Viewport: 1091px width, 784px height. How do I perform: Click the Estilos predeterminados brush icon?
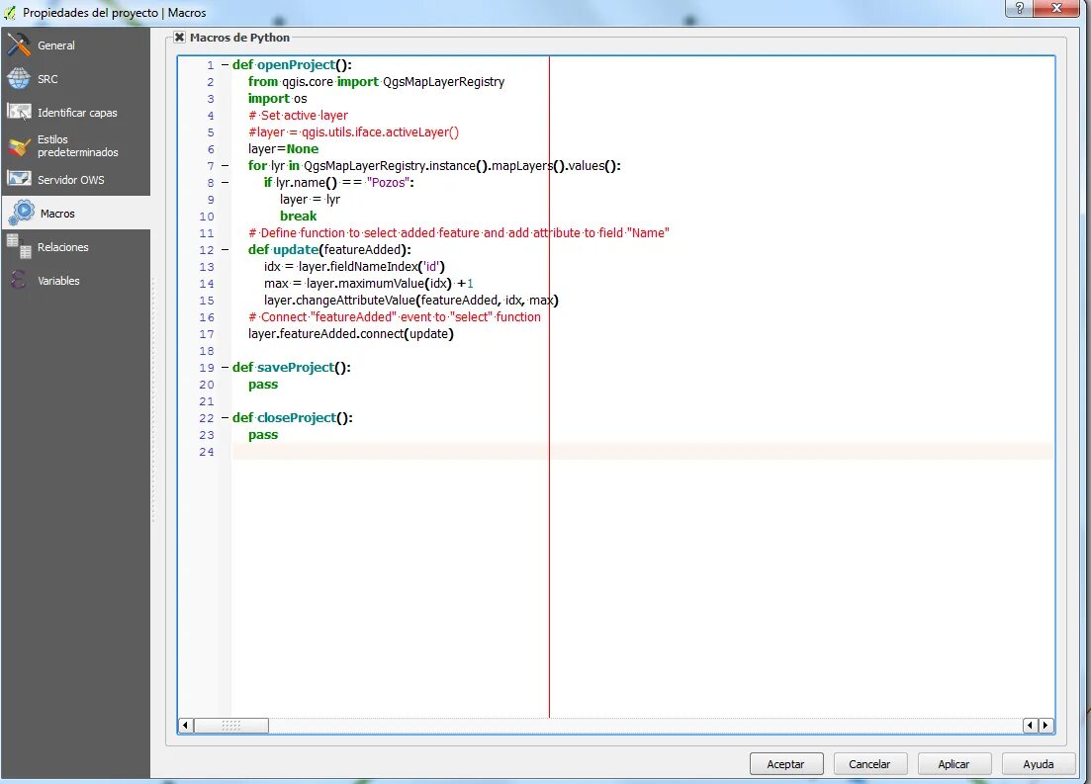19,146
